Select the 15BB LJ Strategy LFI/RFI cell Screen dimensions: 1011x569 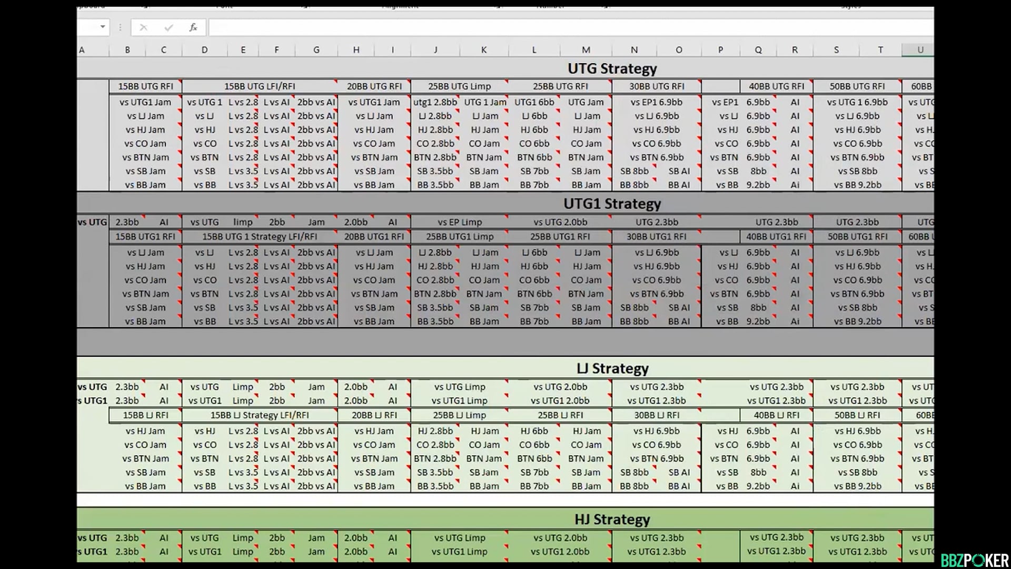pyautogui.click(x=260, y=415)
